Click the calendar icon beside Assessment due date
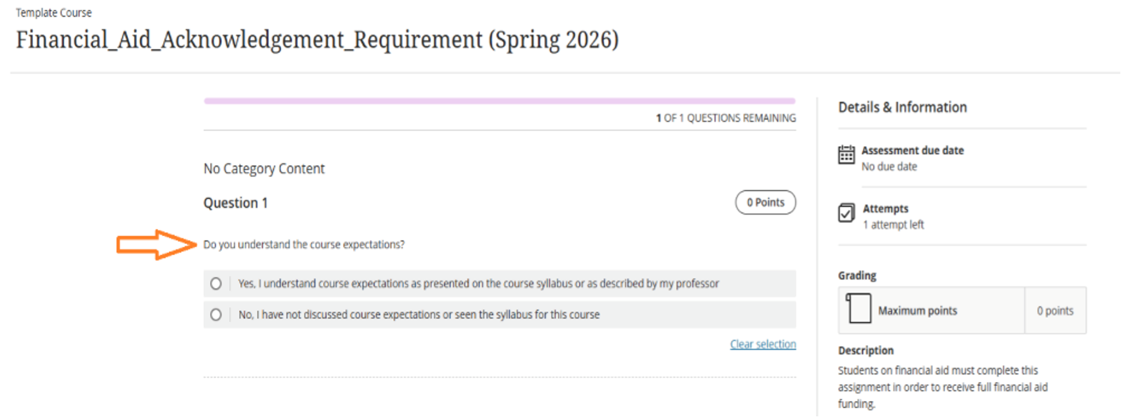Image resolution: width=1130 pixels, height=419 pixels. point(849,156)
